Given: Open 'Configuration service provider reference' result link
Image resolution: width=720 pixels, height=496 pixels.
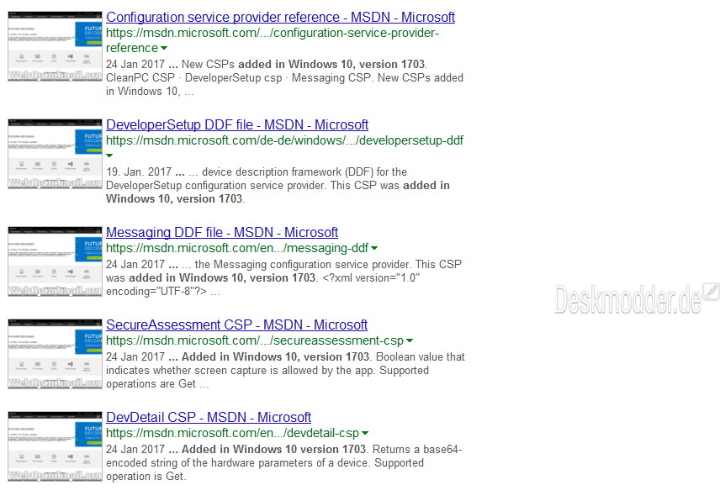Looking at the screenshot, I should click(x=280, y=17).
